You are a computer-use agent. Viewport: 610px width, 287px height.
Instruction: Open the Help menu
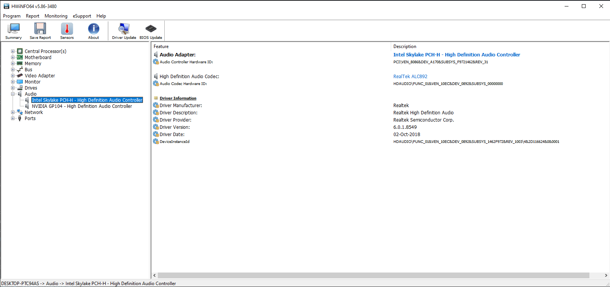click(x=101, y=16)
